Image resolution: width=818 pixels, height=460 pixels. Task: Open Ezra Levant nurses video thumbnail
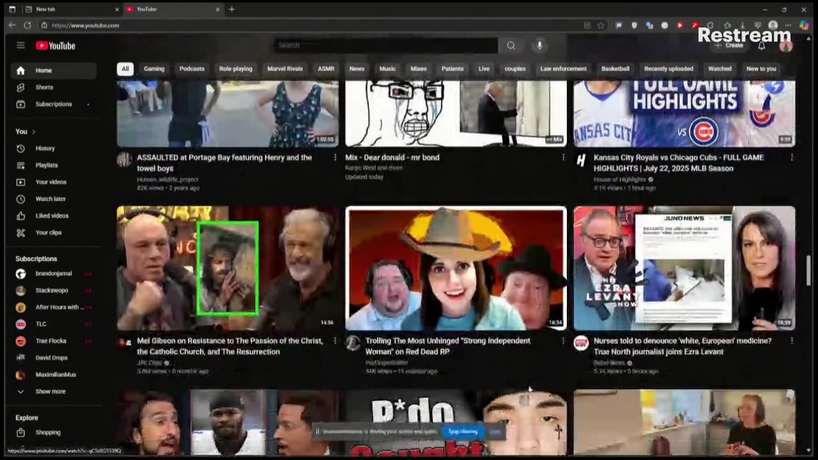click(x=684, y=268)
